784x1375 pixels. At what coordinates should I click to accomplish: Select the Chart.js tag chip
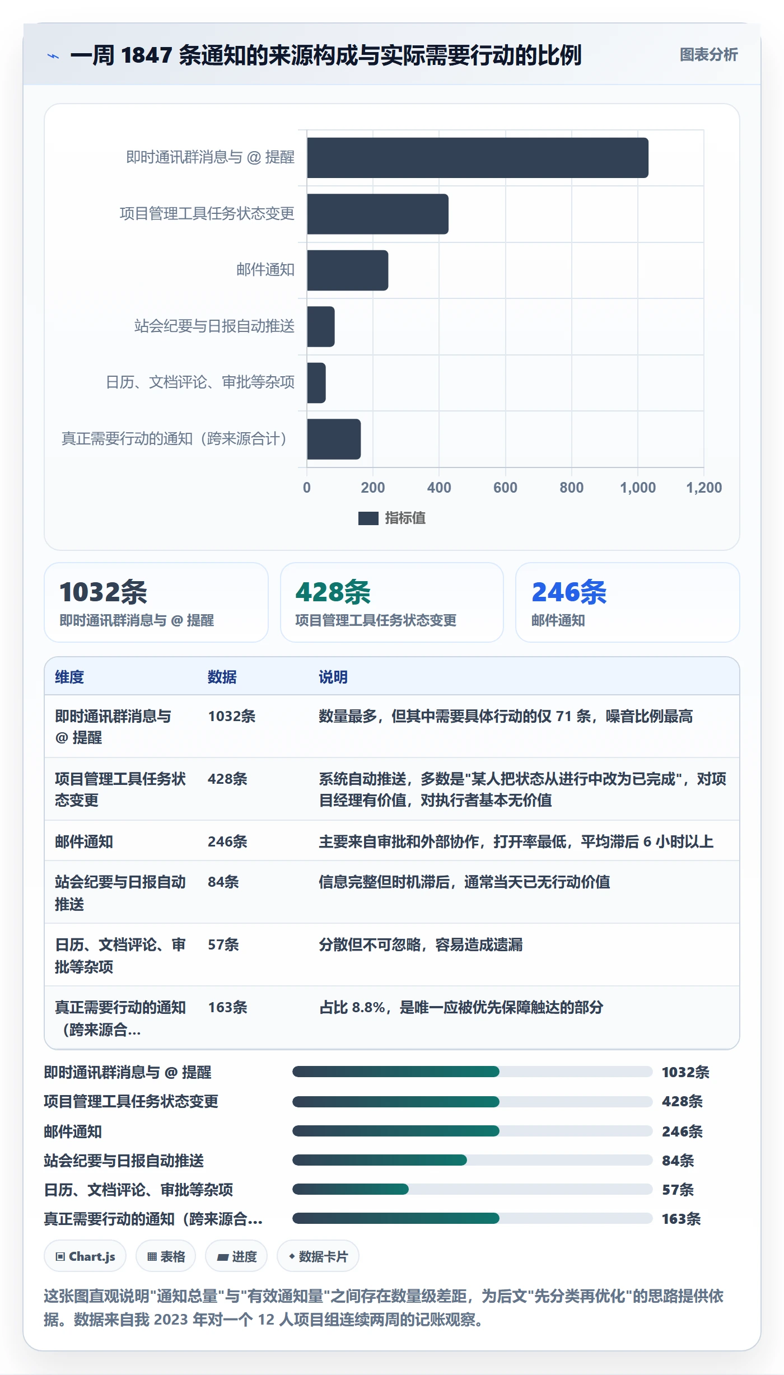coord(85,1256)
